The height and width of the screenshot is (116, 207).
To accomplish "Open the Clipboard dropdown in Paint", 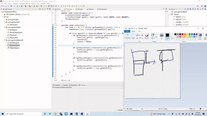I will (x=127, y=36).
